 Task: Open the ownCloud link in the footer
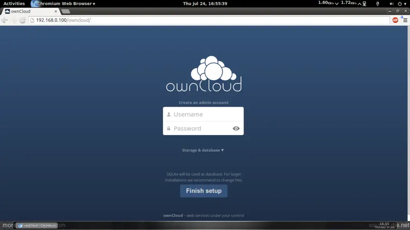pyautogui.click(x=173, y=215)
